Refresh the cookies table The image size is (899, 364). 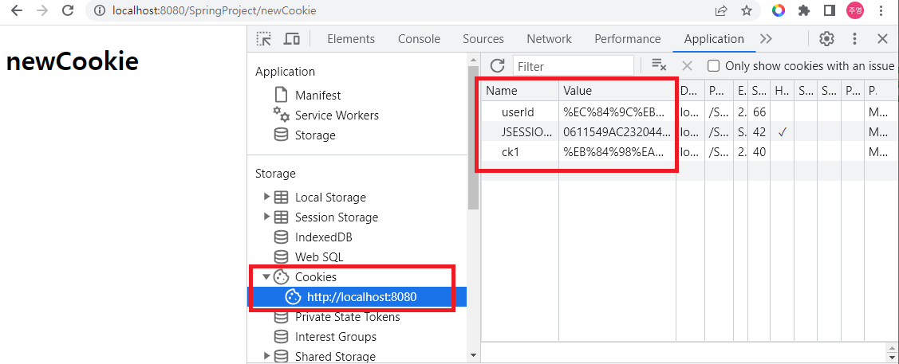[x=497, y=66]
